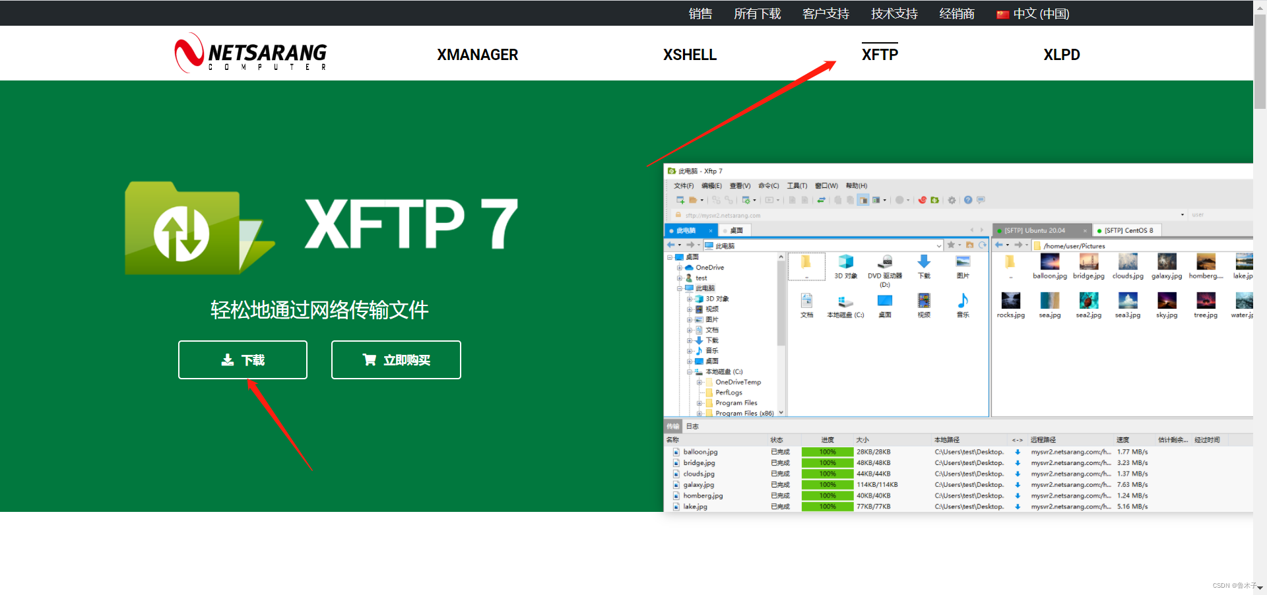
Task: Click the local pane favorites star
Action: (951, 245)
